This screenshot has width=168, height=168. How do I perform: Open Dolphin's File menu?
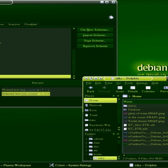coord(89,83)
